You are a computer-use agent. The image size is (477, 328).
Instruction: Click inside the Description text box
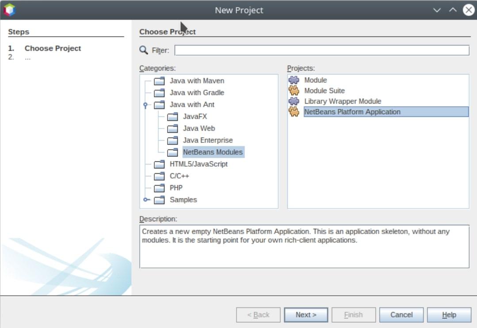[x=304, y=246]
